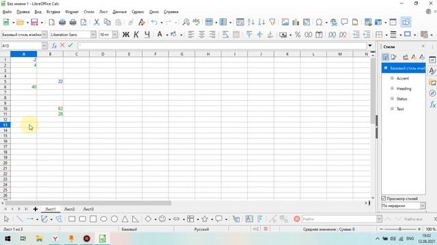Open the Данные menu
The height and width of the screenshot is (245, 437).
tap(119, 12)
